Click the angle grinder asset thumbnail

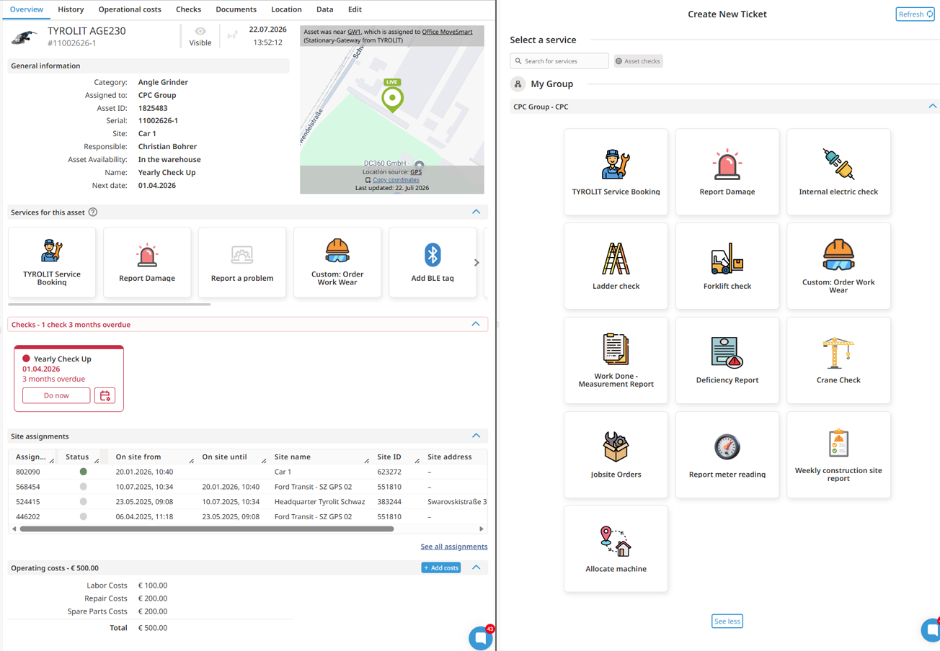pos(25,37)
